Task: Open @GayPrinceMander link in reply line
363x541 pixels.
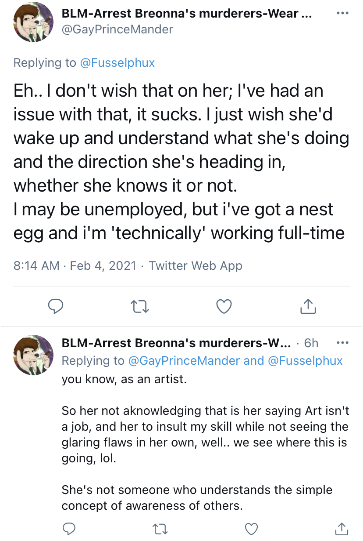Action: tap(184, 361)
